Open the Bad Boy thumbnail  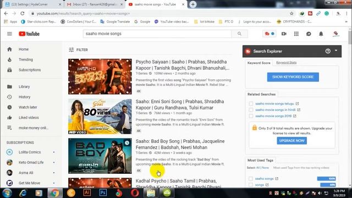click(x=100, y=156)
